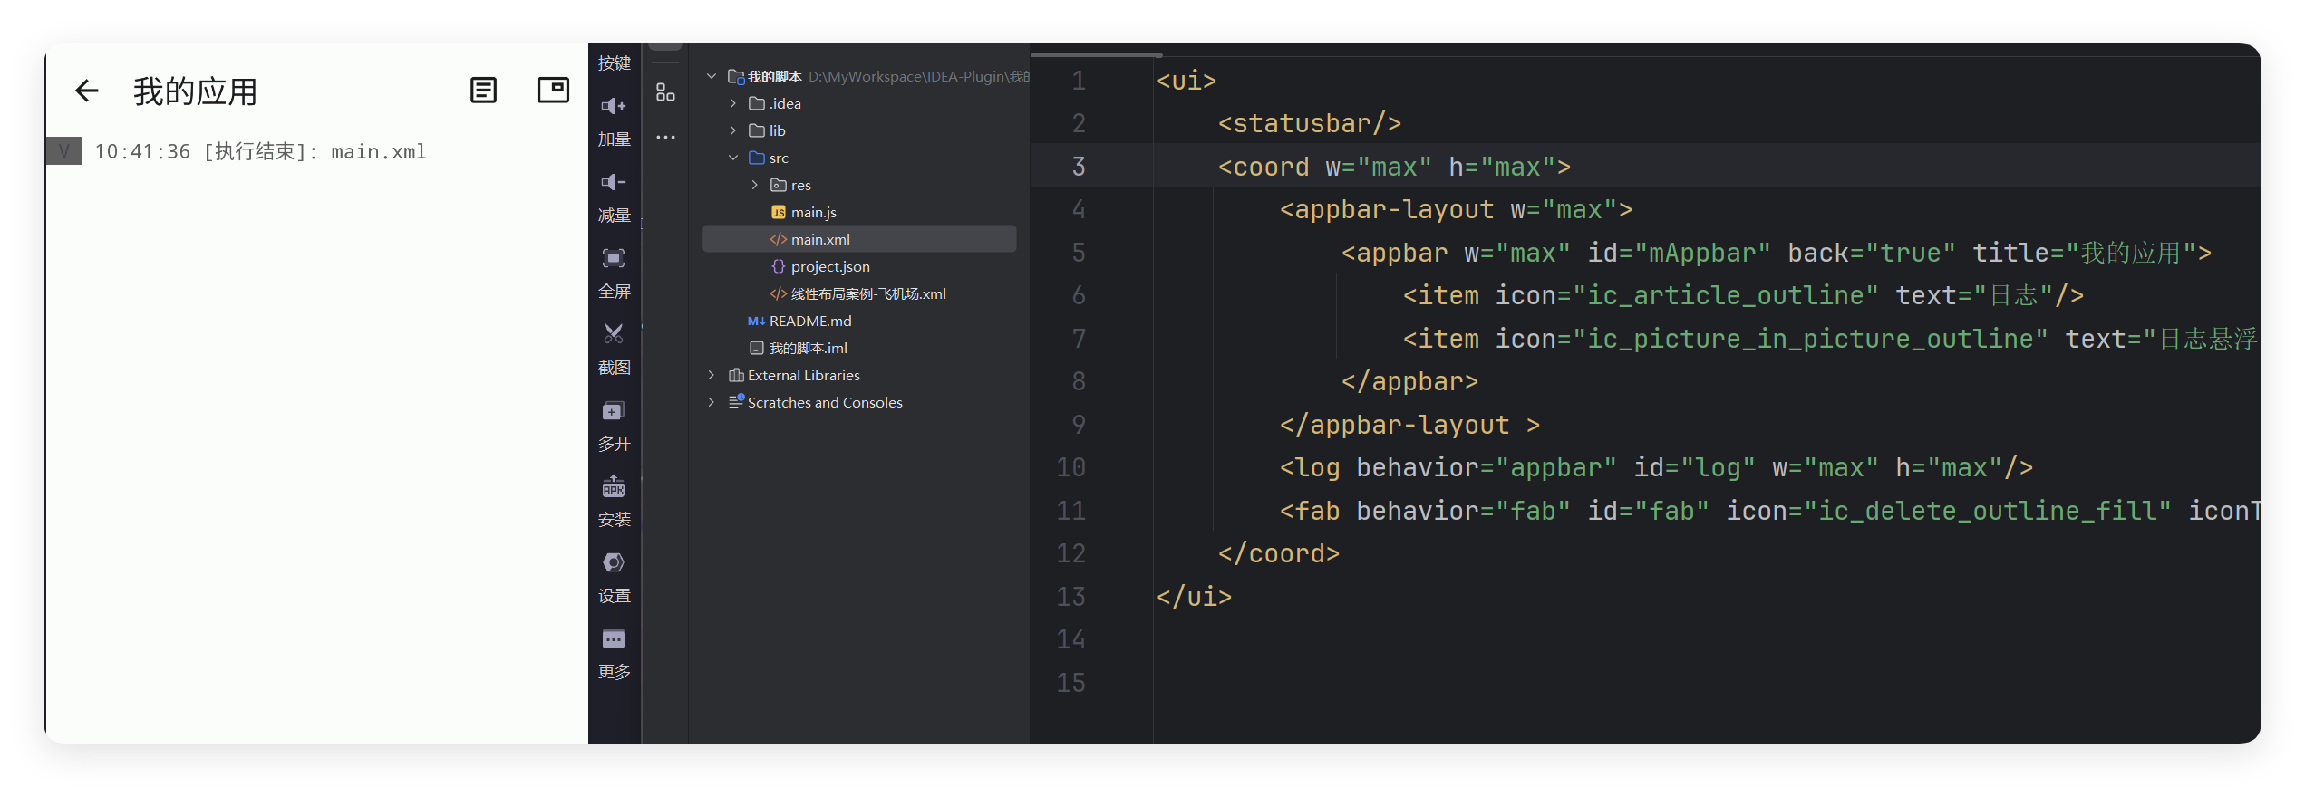Click the three-dots more tool windows icon
Screen dimensions: 2305x787
click(x=665, y=138)
